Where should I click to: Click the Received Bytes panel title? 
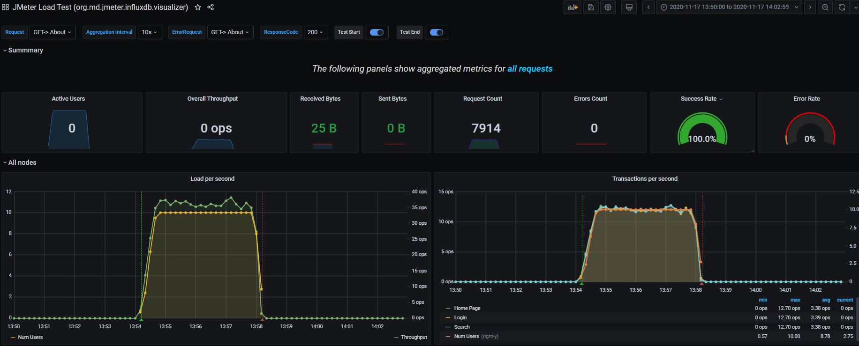click(x=320, y=99)
